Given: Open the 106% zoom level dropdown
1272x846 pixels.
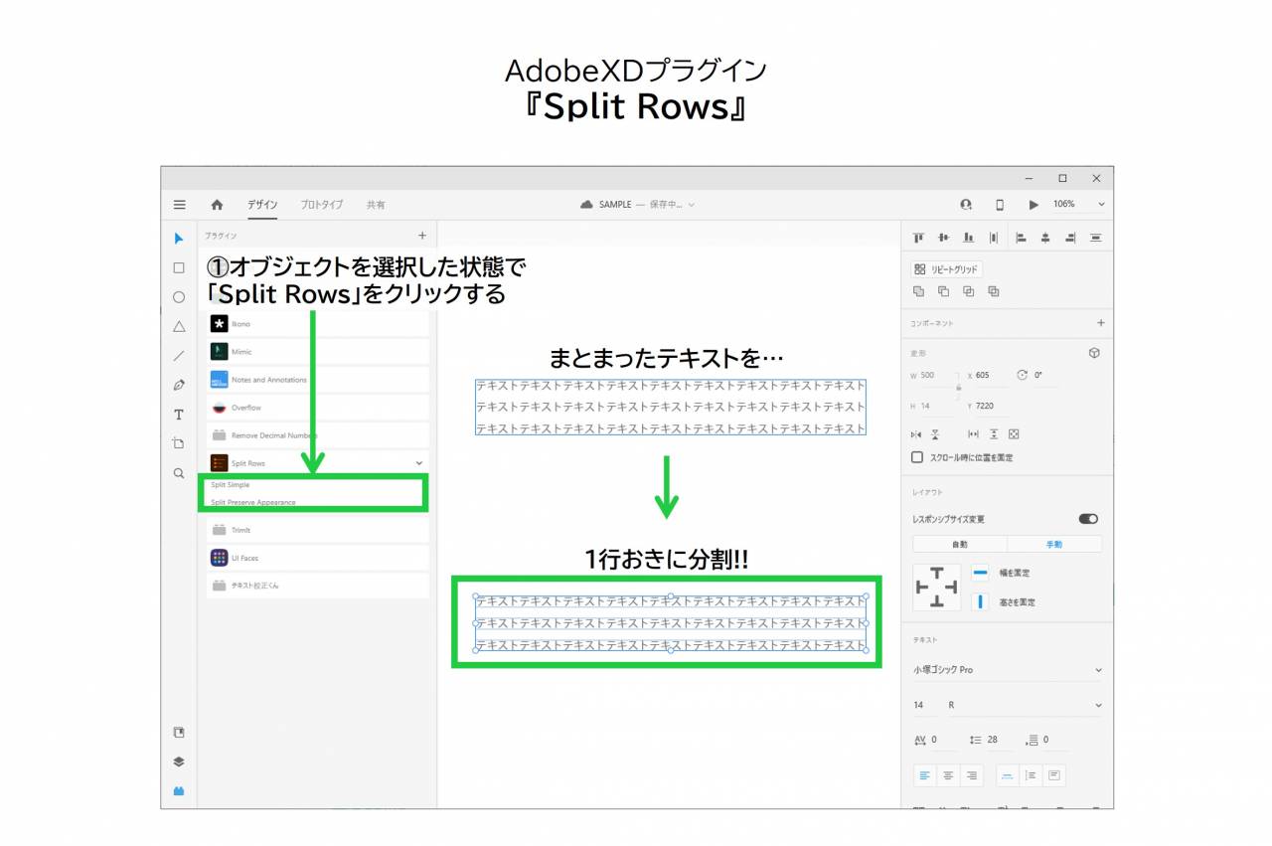Looking at the screenshot, I should (1079, 205).
